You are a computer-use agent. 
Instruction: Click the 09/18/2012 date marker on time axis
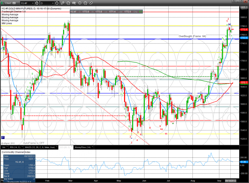230,181
